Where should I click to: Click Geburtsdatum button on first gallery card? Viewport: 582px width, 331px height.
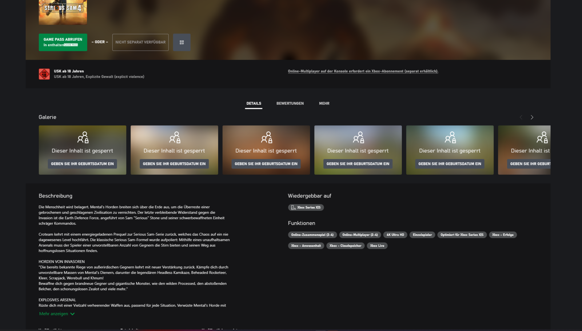point(82,164)
